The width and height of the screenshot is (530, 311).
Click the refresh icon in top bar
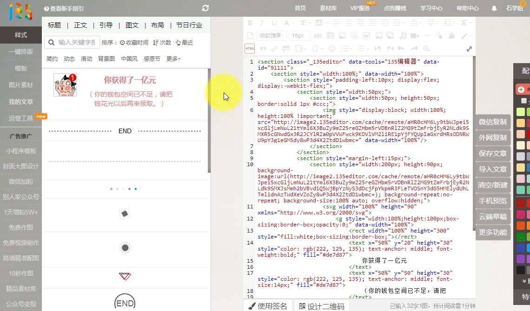(x=205, y=8)
